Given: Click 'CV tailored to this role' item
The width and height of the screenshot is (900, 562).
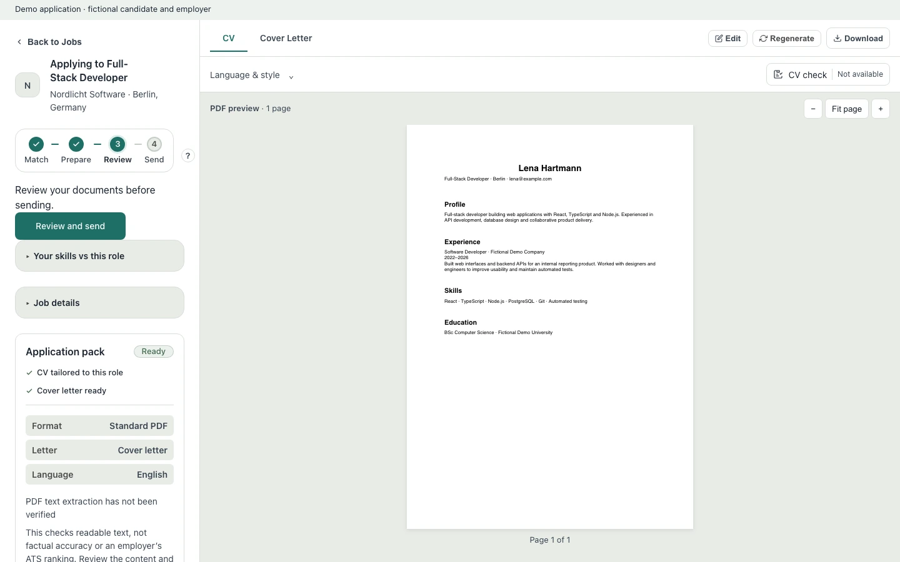Looking at the screenshot, I should pyautogui.click(x=74, y=373).
